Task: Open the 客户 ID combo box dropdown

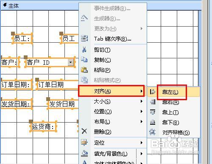Action: tap(71, 62)
